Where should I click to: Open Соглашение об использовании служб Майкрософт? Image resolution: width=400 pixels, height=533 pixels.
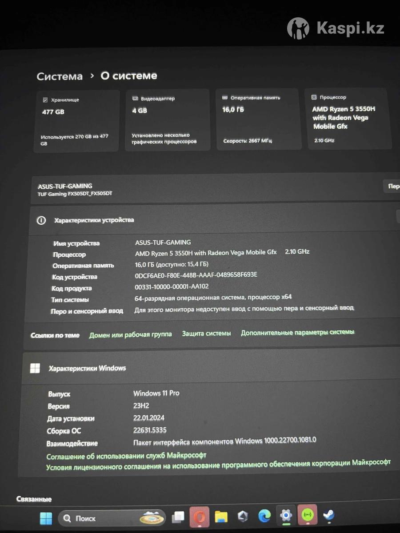coord(126,456)
